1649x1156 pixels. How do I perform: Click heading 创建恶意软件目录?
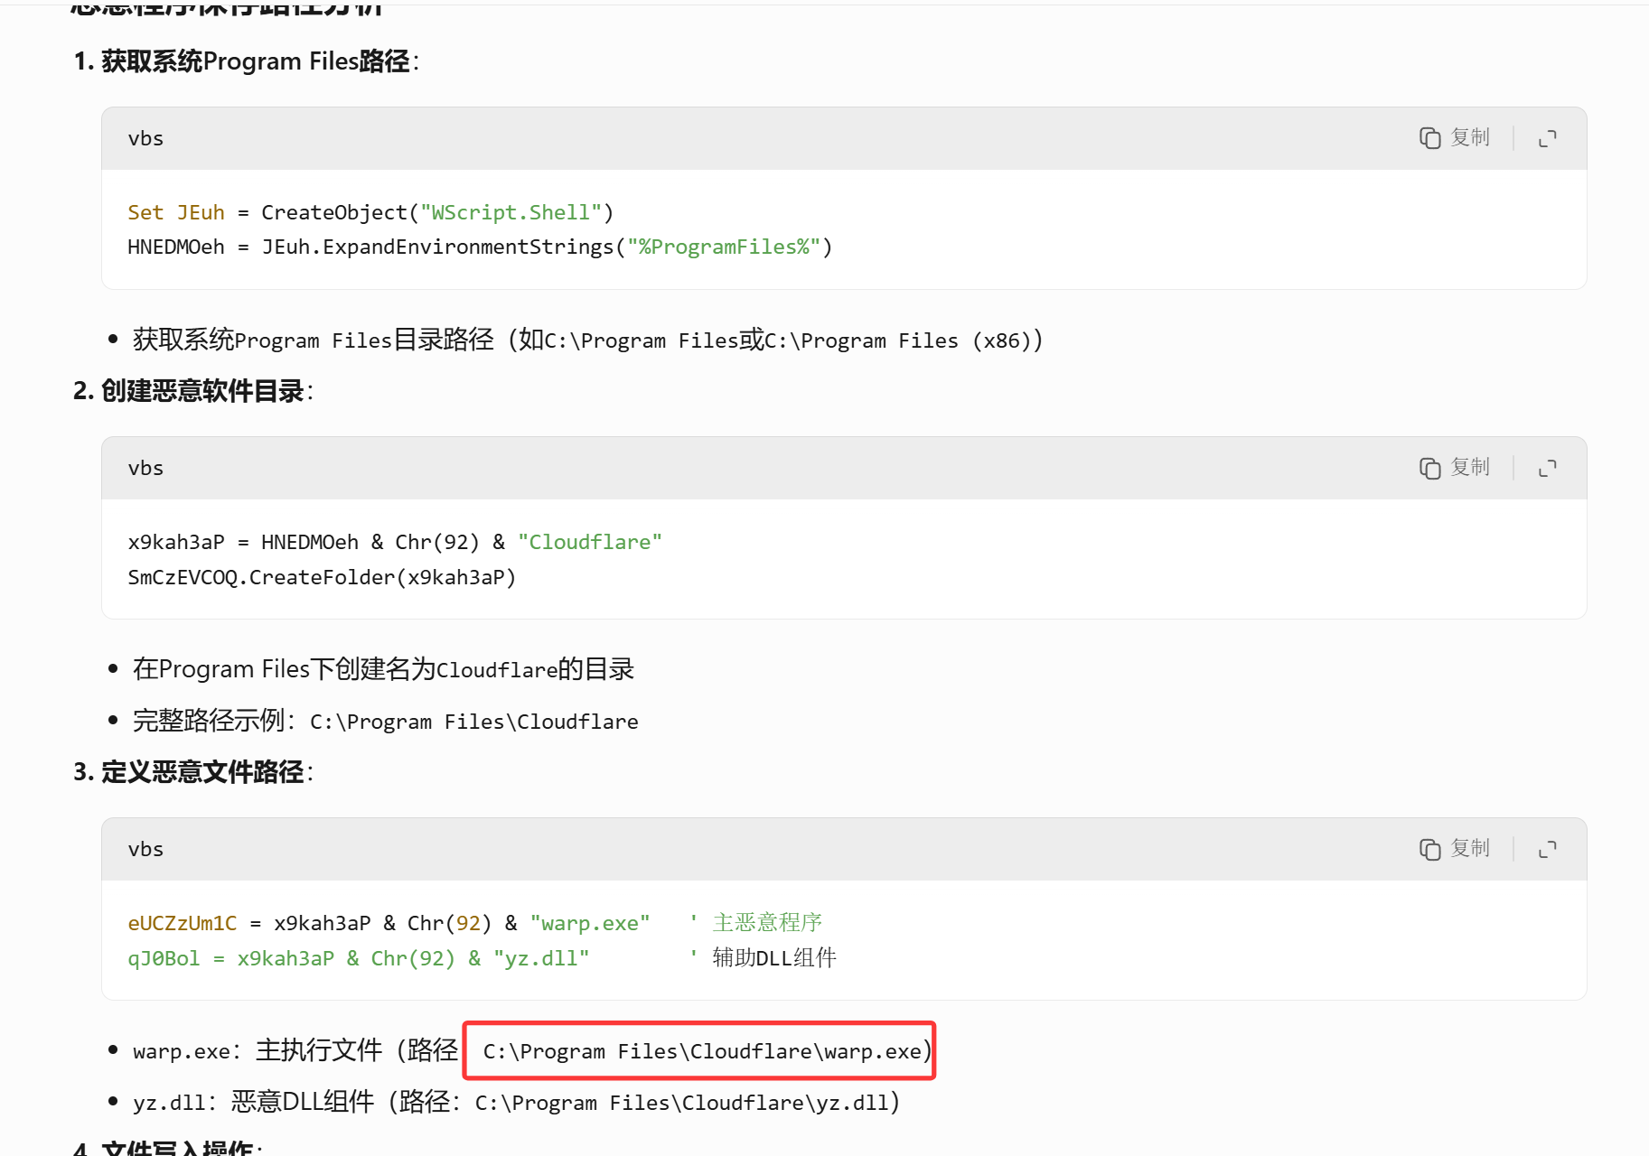202,391
